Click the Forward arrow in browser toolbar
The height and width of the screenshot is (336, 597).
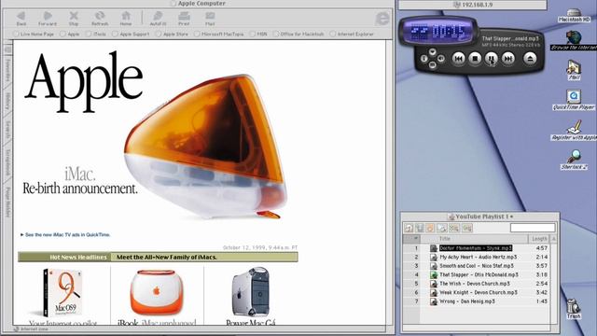pos(48,19)
